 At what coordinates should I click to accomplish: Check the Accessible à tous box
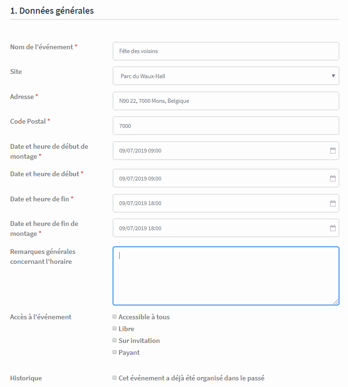pyautogui.click(x=114, y=317)
